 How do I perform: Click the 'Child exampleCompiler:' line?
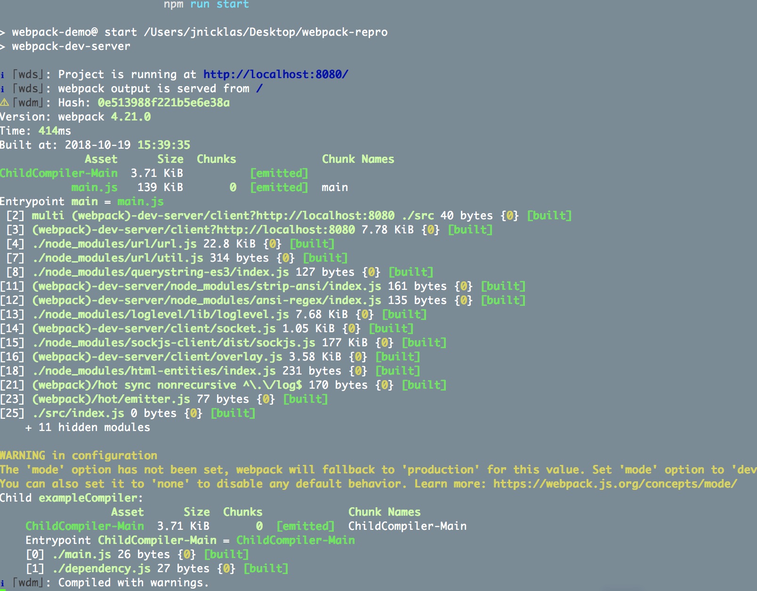coord(71,498)
